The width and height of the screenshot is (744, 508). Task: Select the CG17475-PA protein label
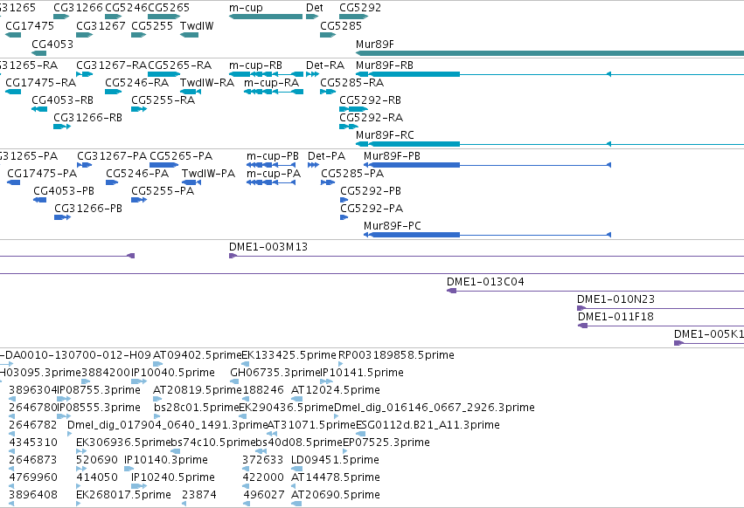point(42,174)
